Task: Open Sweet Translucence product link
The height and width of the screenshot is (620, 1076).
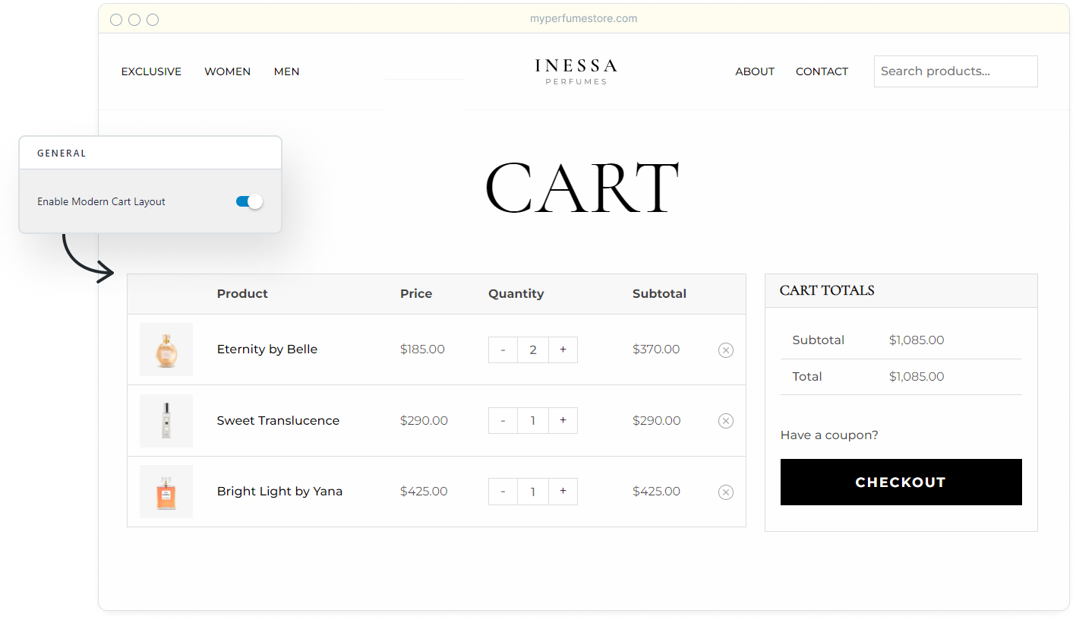Action: pos(278,420)
